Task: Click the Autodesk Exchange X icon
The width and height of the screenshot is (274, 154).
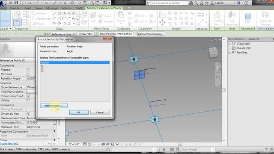Action: tap(238, 3)
